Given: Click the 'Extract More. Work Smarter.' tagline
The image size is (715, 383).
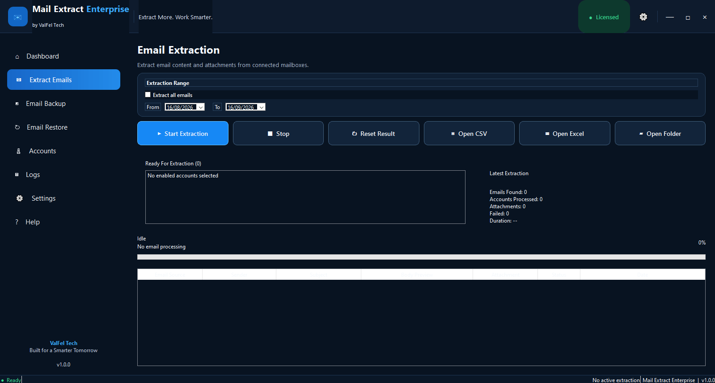Looking at the screenshot, I should (x=175, y=17).
